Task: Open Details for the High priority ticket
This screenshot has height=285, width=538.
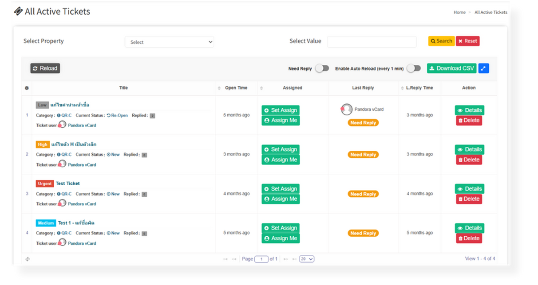Action: [x=470, y=149]
